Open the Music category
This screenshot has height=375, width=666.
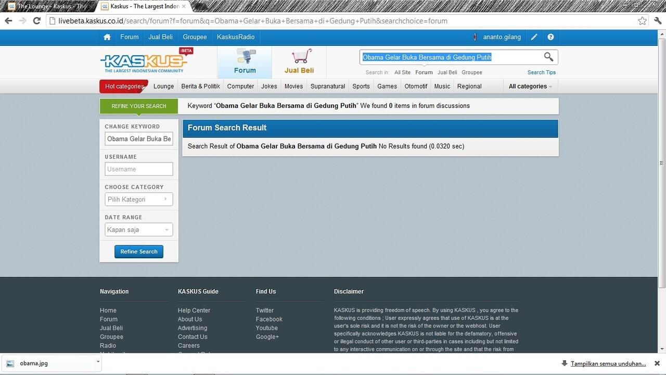[442, 86]
